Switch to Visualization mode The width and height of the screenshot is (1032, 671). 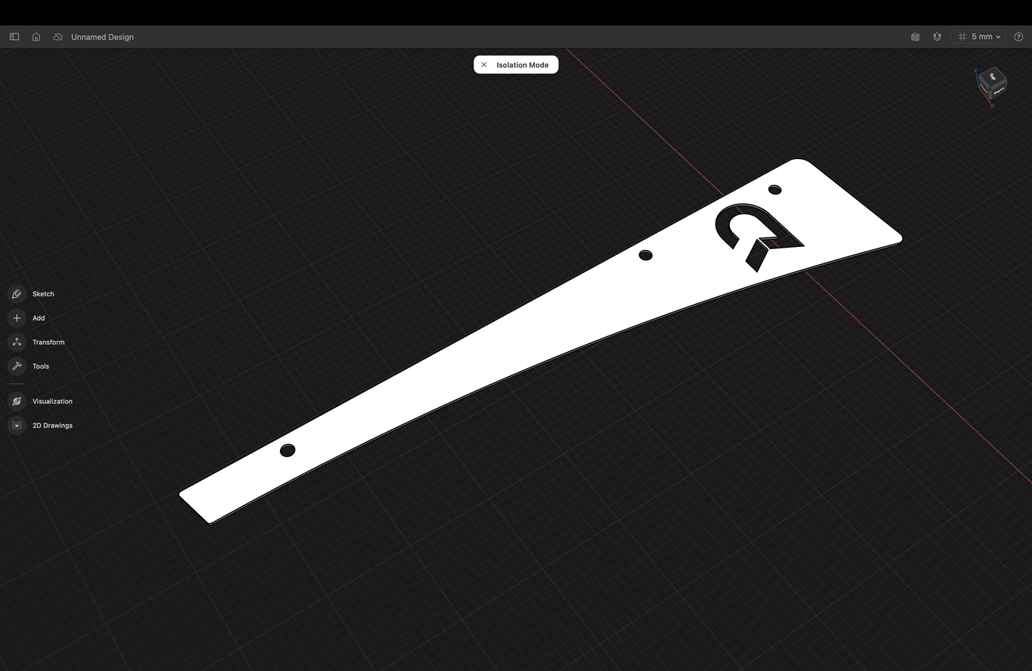(17, 401)
